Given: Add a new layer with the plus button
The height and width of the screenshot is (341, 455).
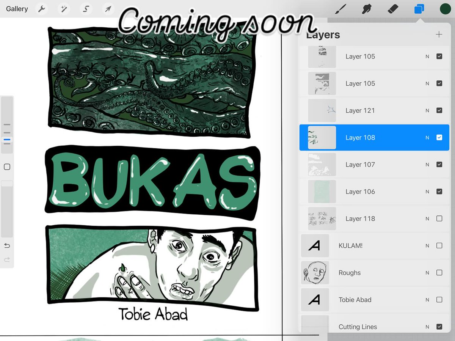Looking at the screenshot, I should point(439,34).
